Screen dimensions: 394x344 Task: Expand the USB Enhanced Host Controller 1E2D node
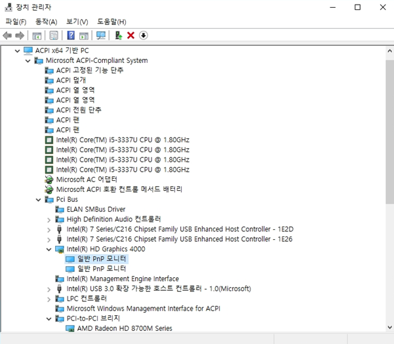[49, 230]
